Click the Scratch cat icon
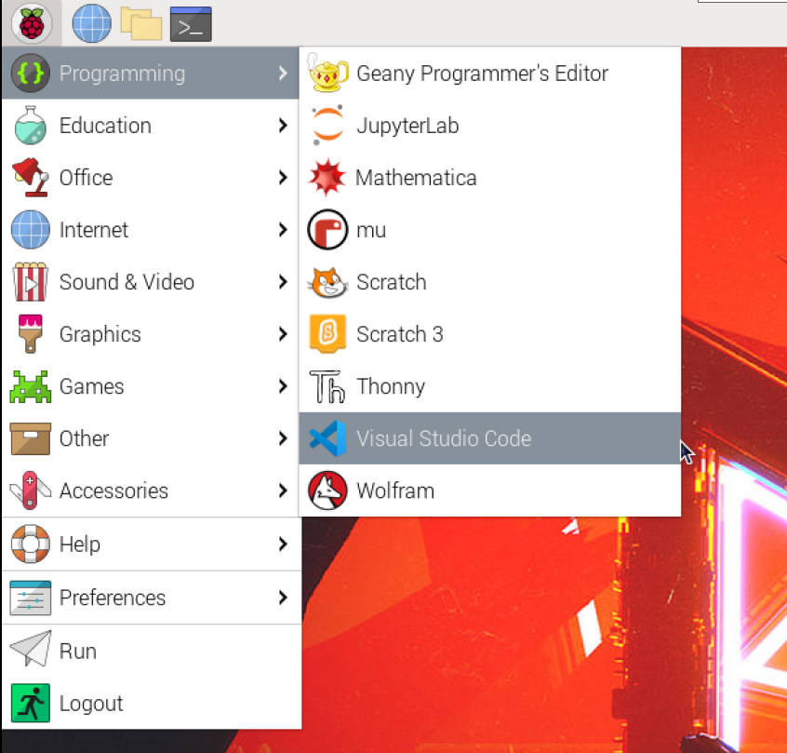This screenshot has height=753, width=787. pyautogui.click(x=327, y=282)
